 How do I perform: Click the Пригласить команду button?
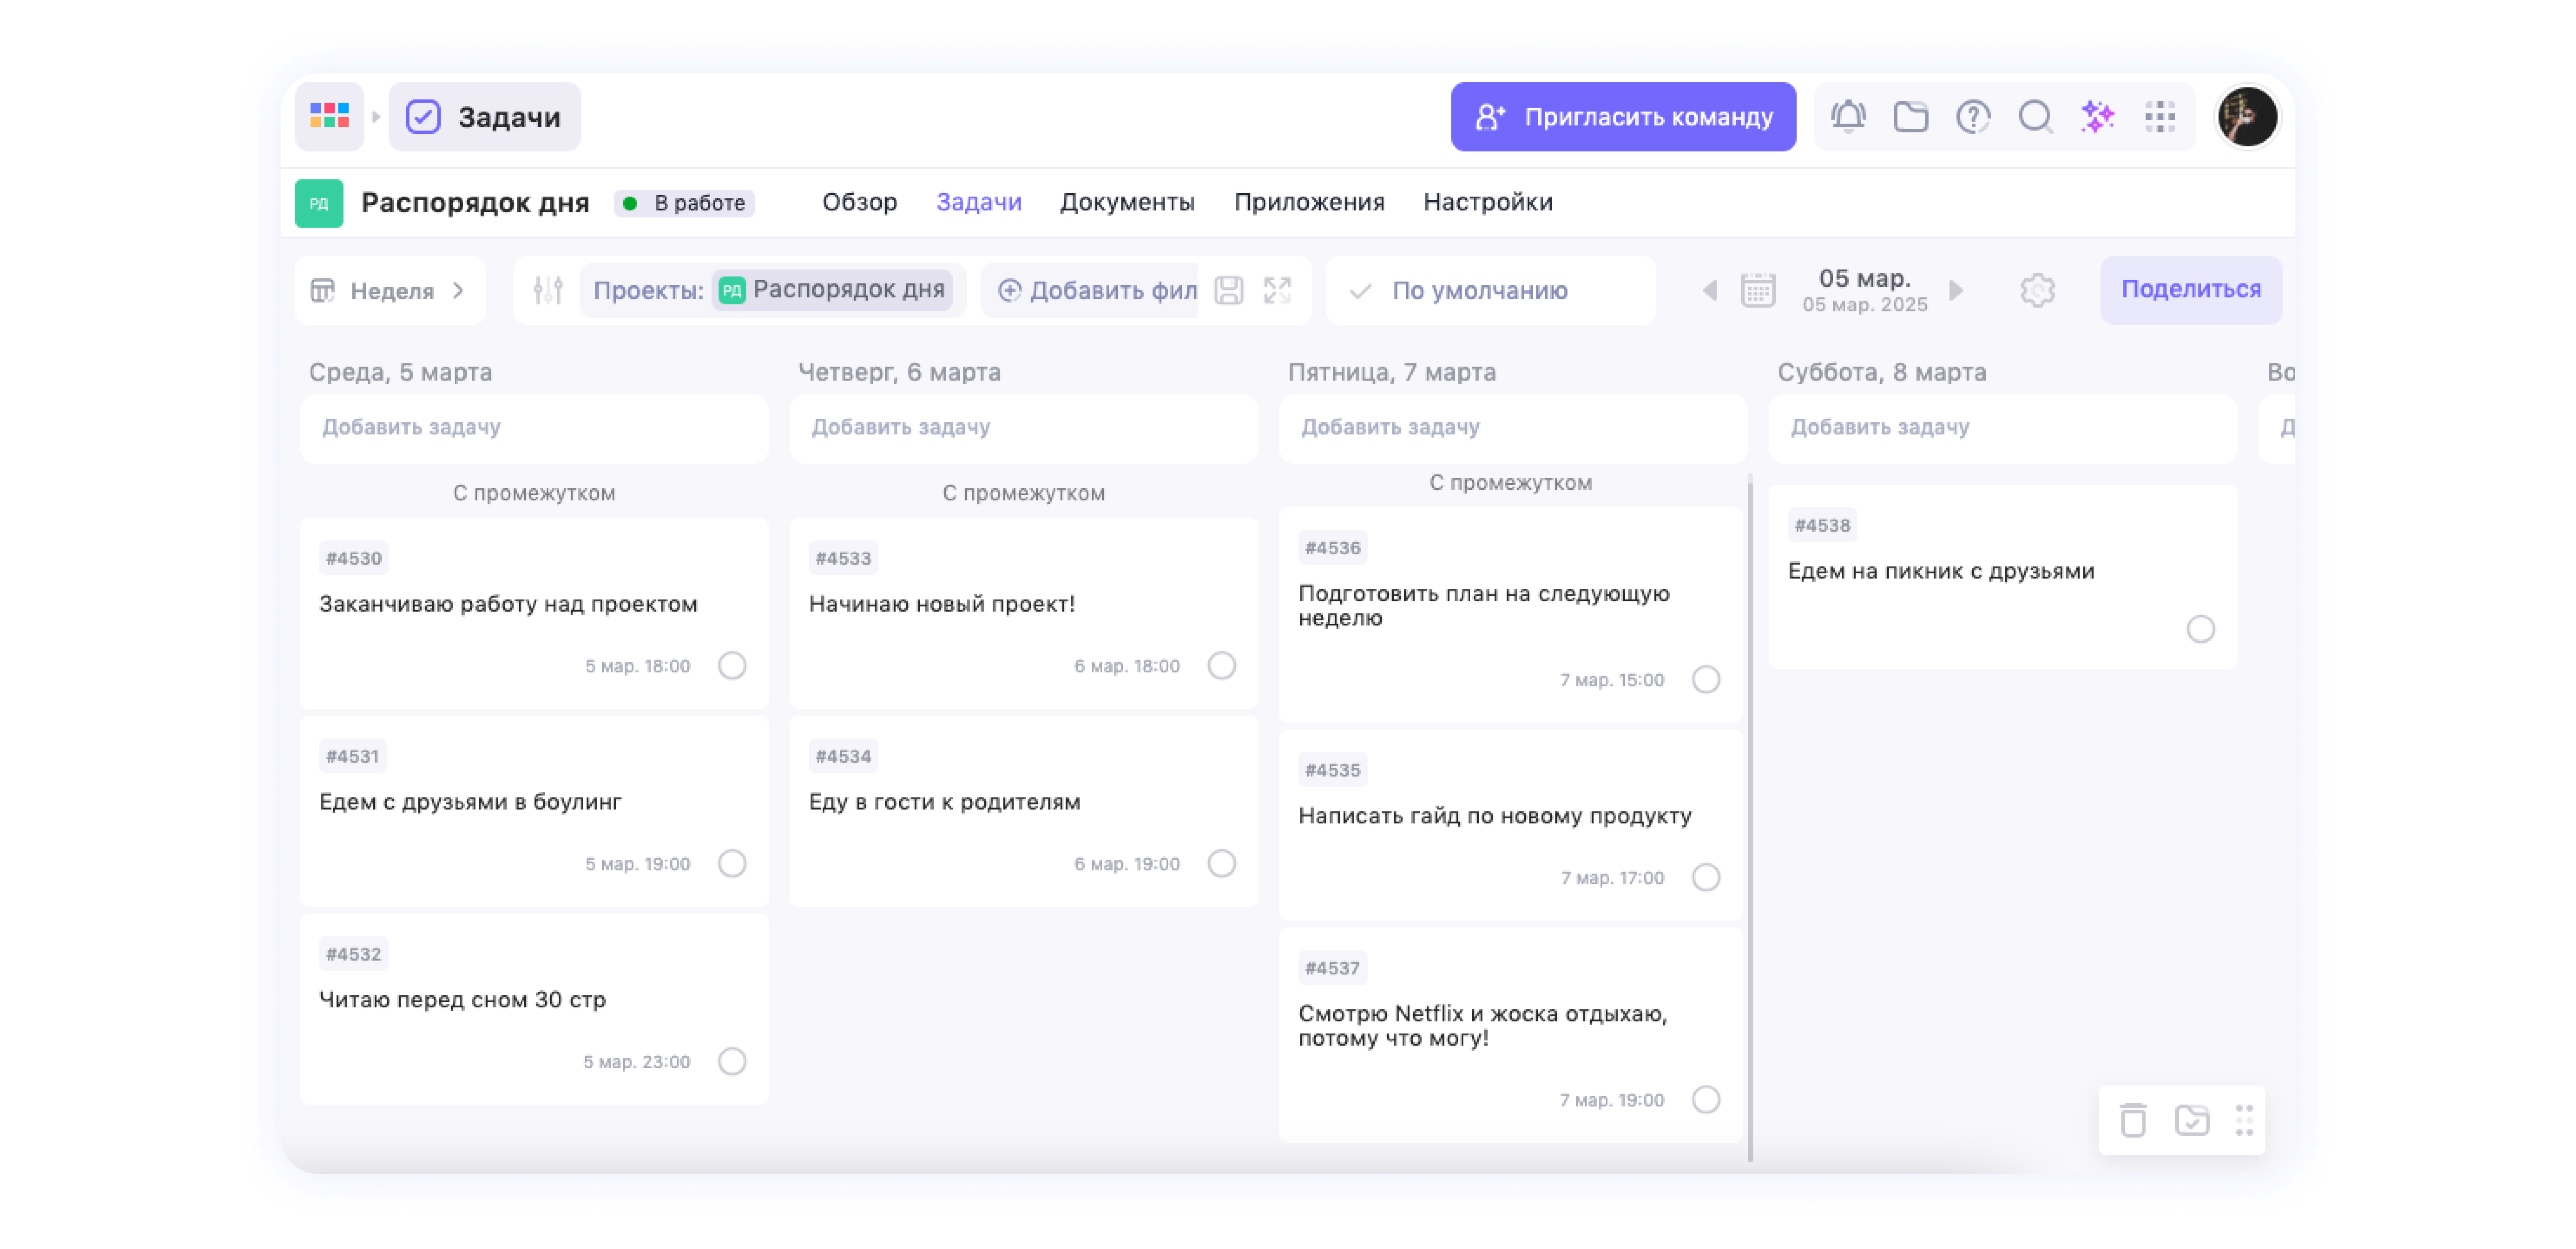(x=1622, y=117)
